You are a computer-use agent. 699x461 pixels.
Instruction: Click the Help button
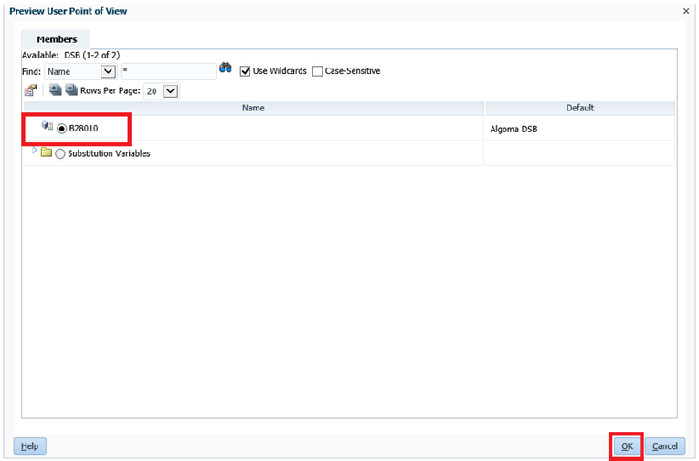pos(29,446)
